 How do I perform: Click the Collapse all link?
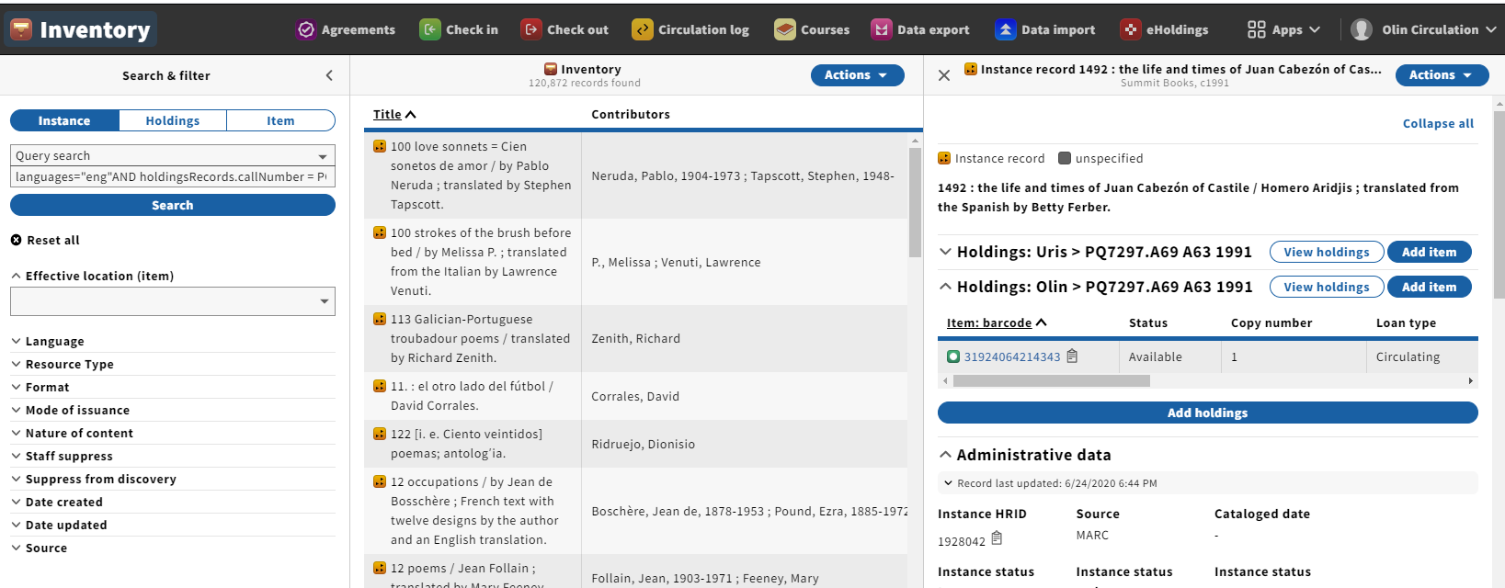tap(1438, 123)
